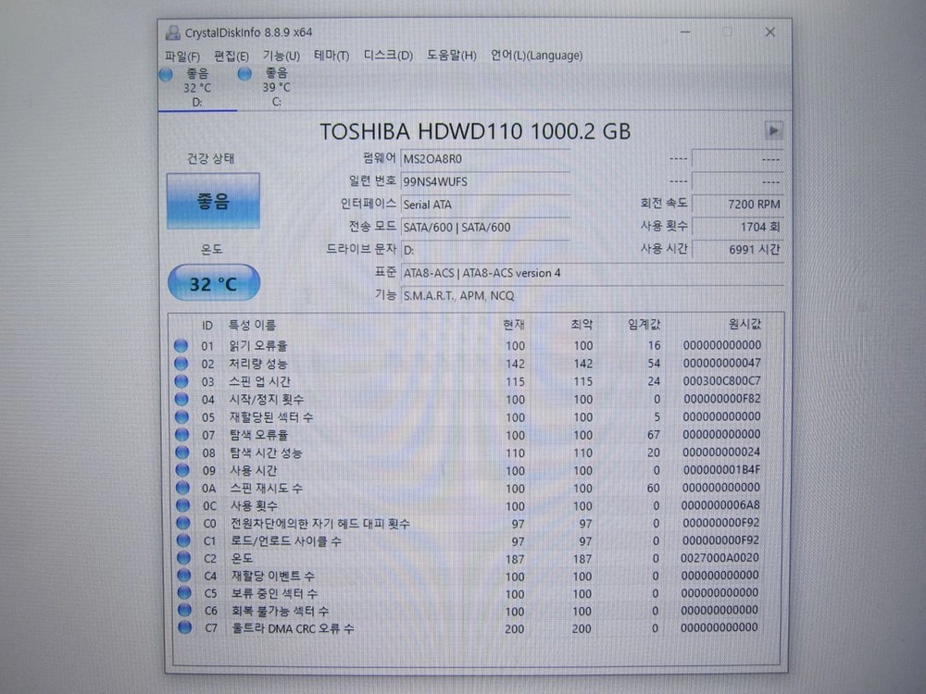Click status icon for attribute 02 처리량 성능

click(181, 364)
